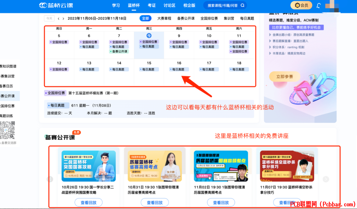Select the 大赛章程 calendar filter
Image resolution: width=357 pixels, height=209 pixels.
pyautogui.click(x=164, y=19)
